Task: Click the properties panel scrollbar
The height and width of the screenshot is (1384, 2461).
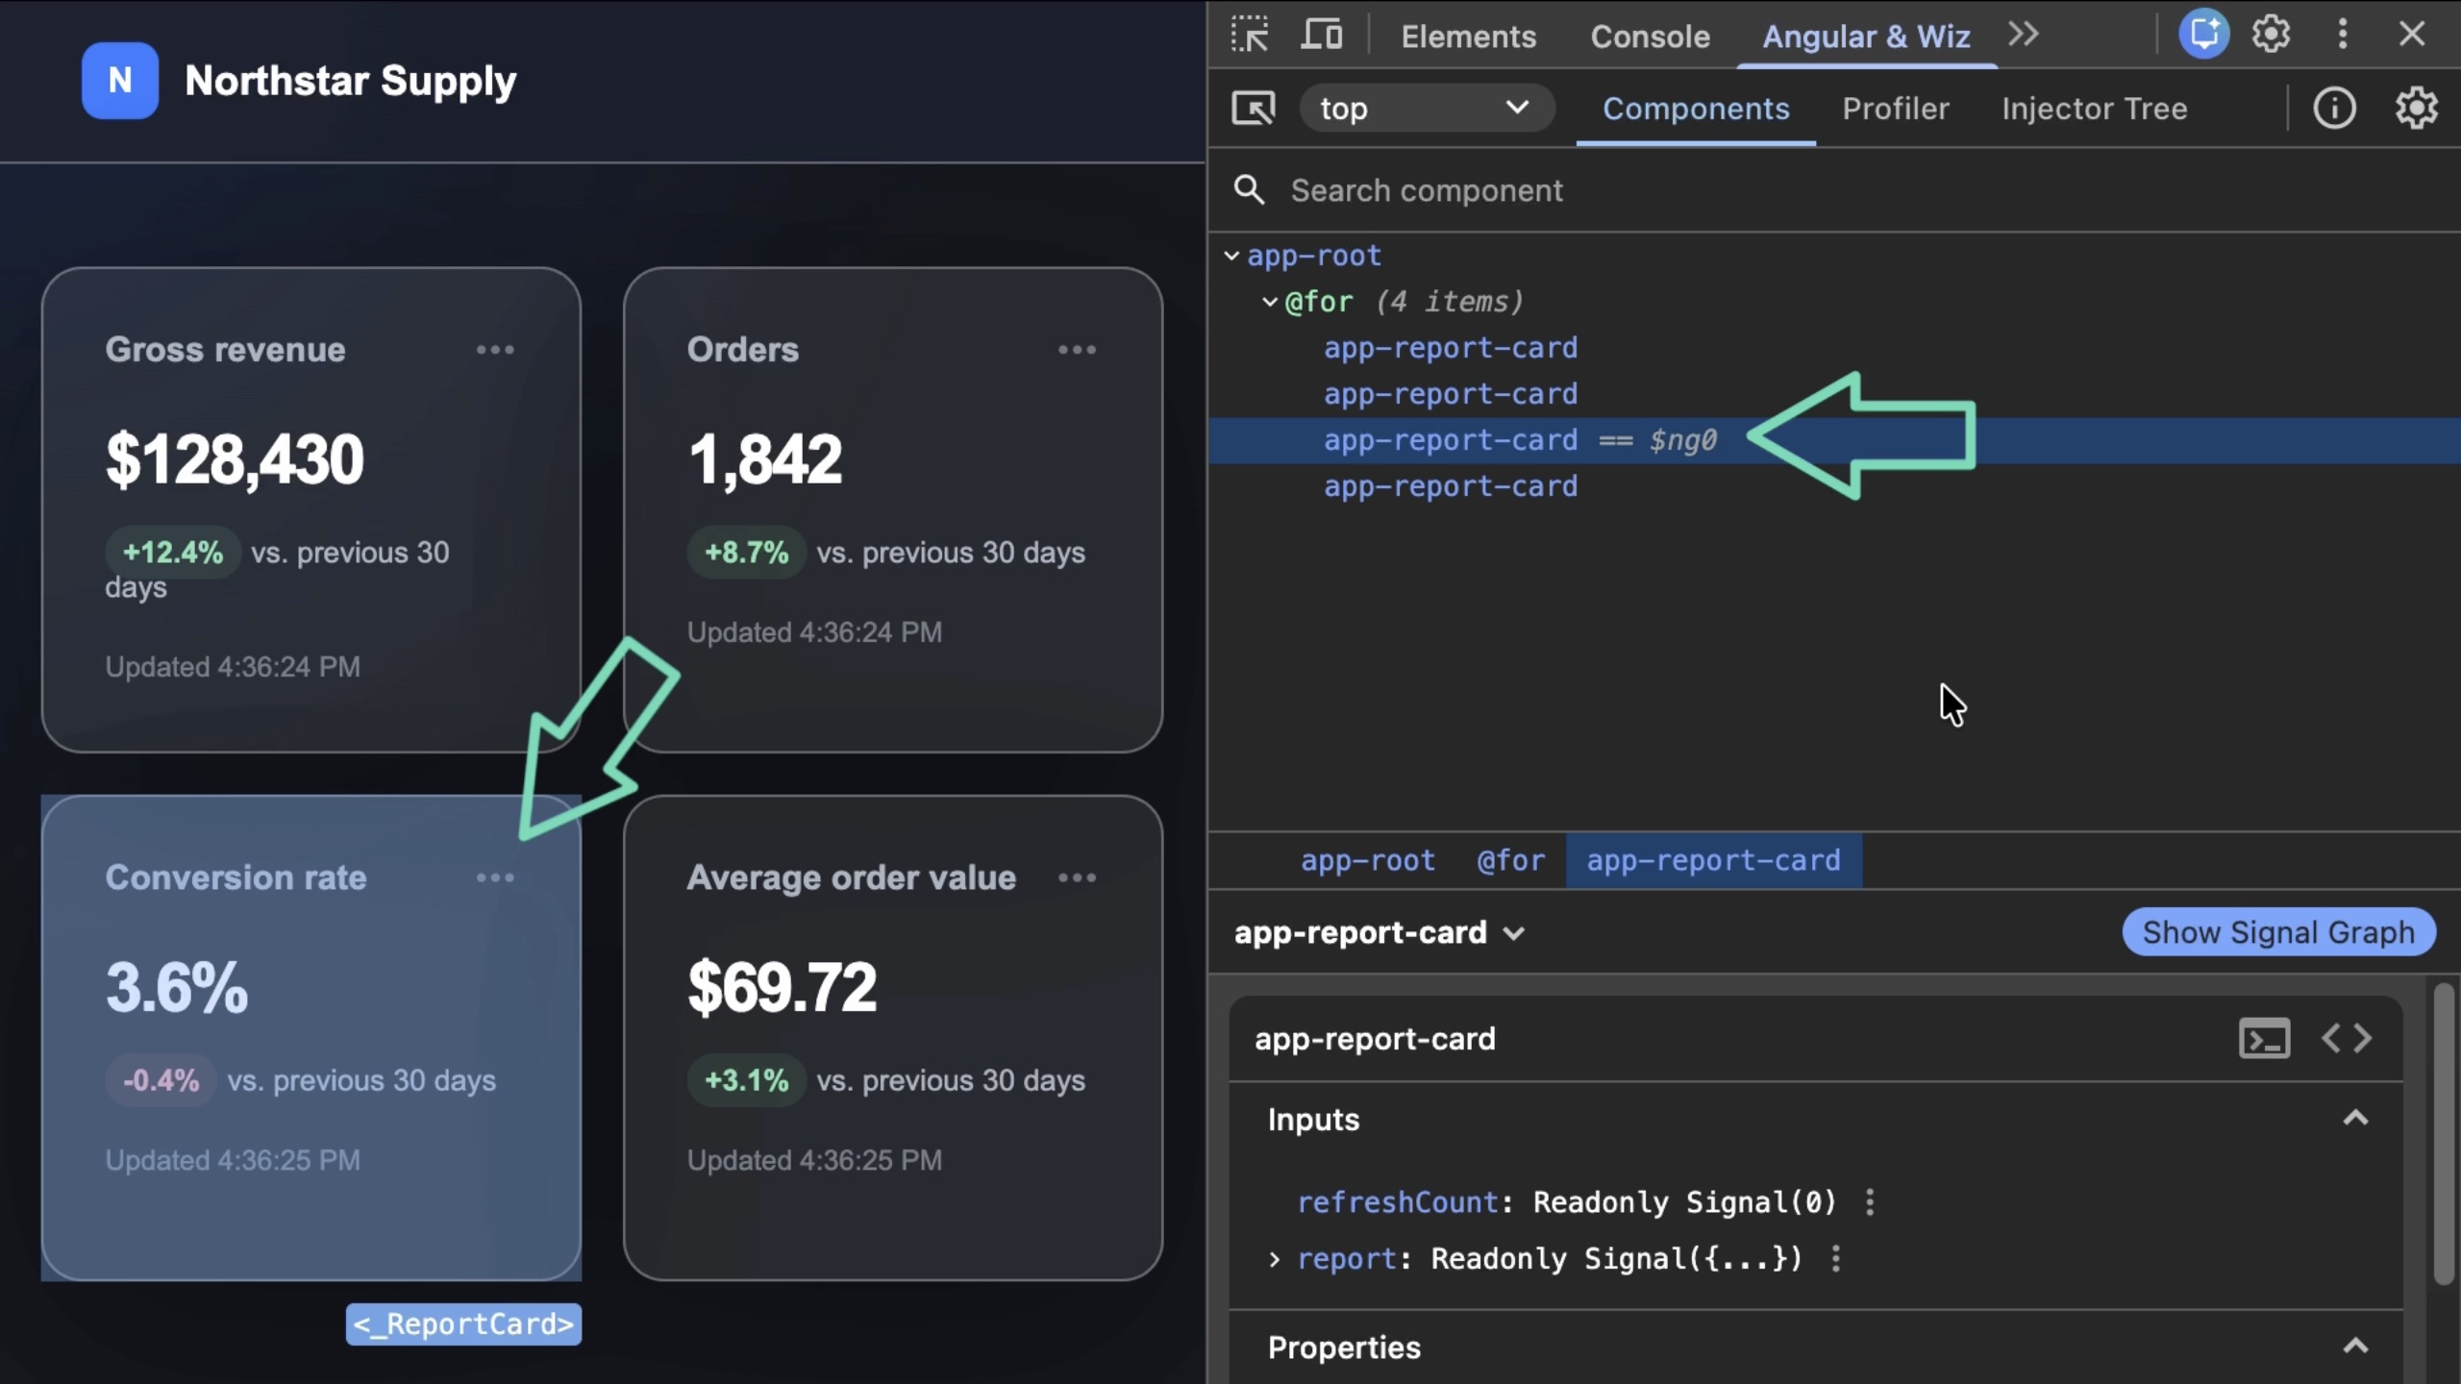Action: pos(2444,1134)
